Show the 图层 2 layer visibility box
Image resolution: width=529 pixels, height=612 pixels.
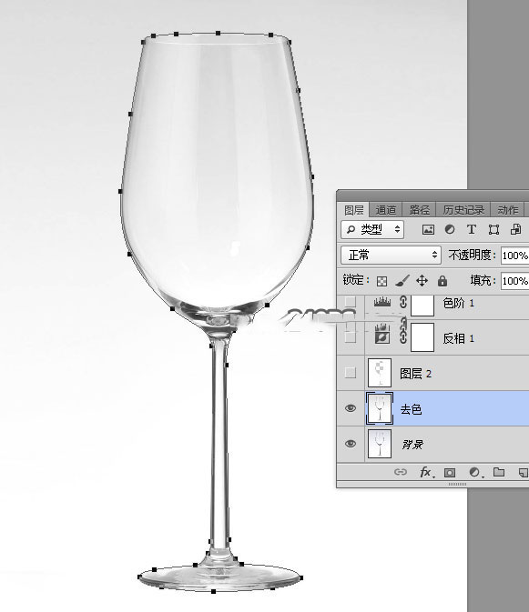(351, 373)
